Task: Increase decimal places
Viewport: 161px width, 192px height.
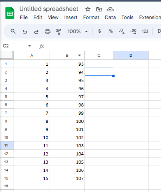Action: pos(133,31)
